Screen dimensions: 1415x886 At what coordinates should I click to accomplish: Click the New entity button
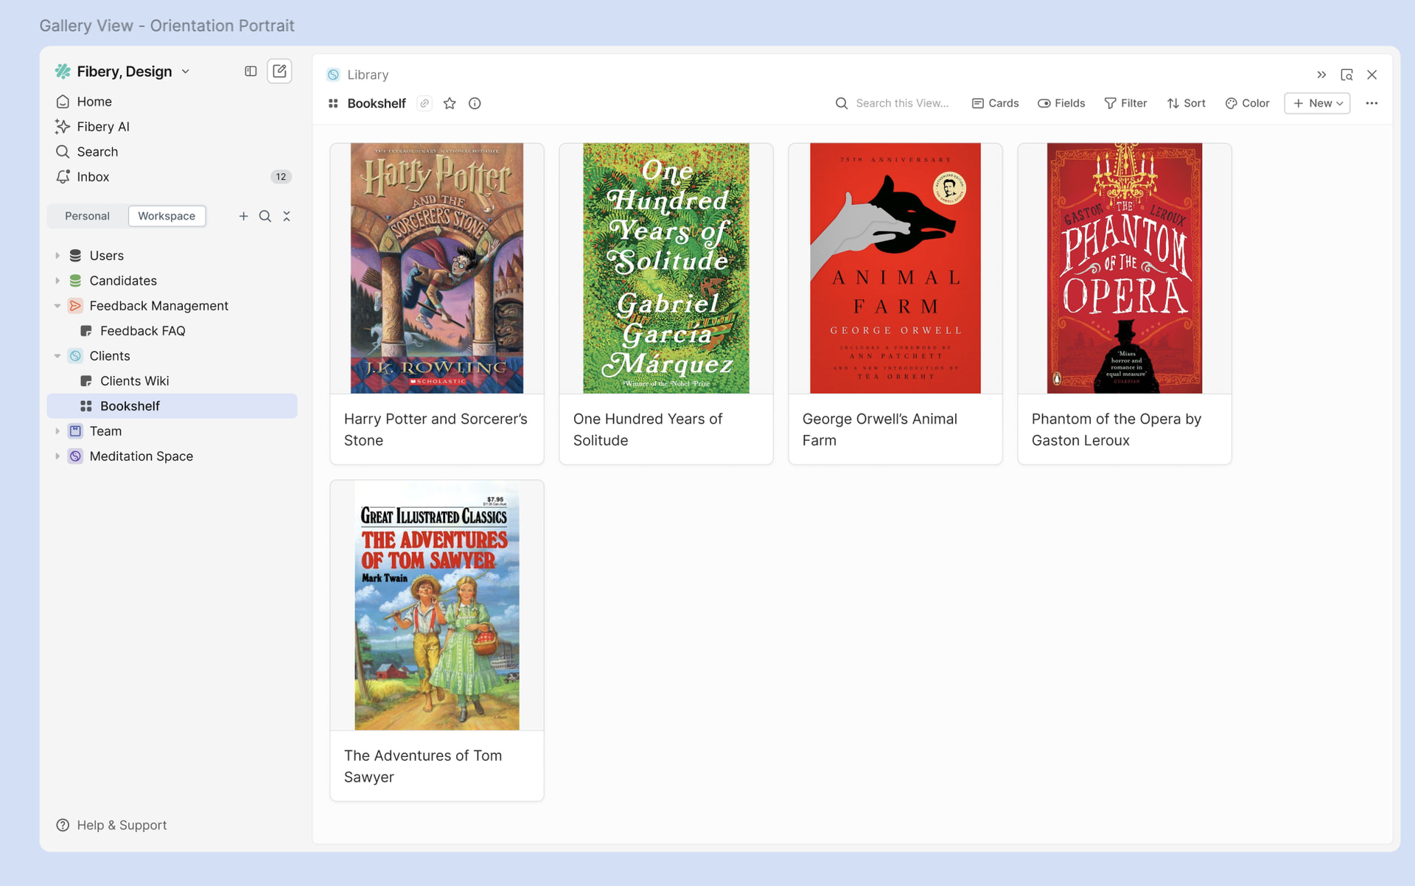click(x=1316, y=103)
